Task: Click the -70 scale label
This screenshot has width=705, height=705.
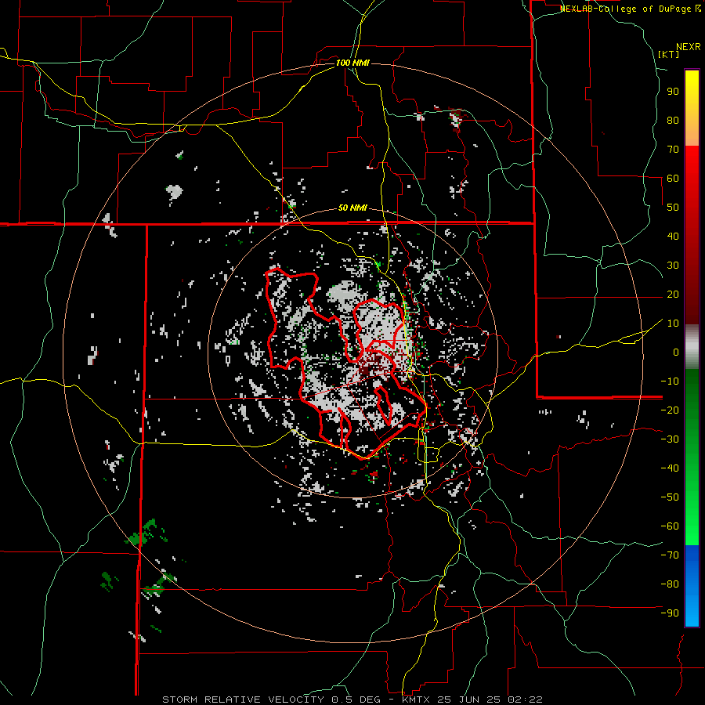Action: 670,555
